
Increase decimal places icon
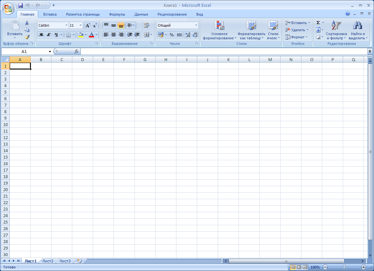click(188, 35)
